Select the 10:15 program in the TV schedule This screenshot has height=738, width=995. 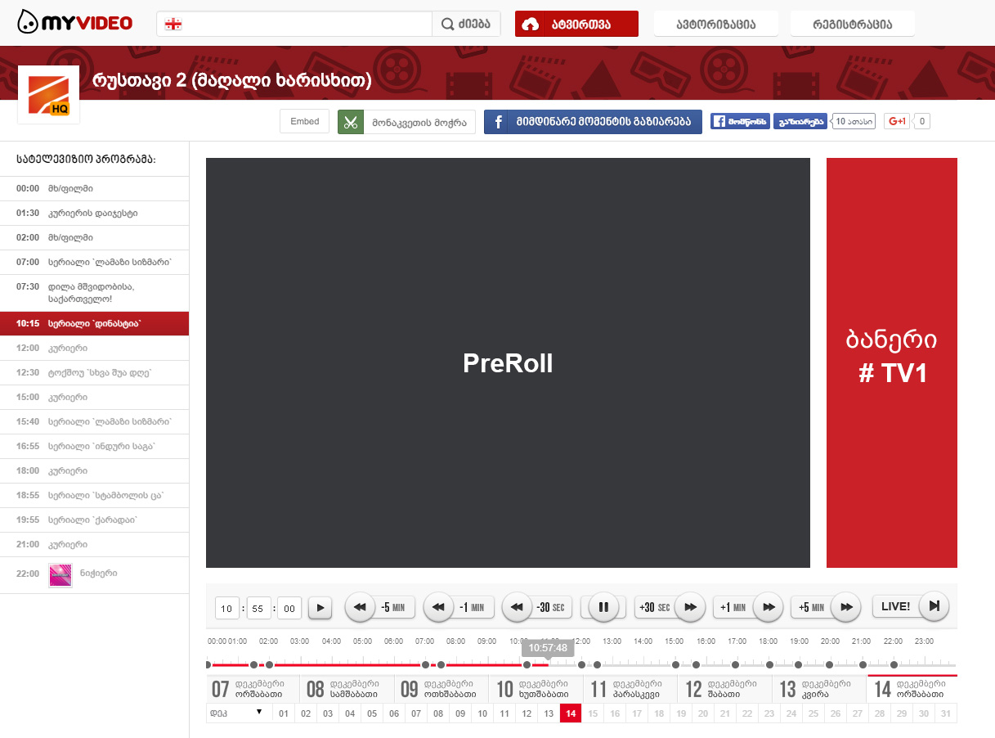(94, 324)
